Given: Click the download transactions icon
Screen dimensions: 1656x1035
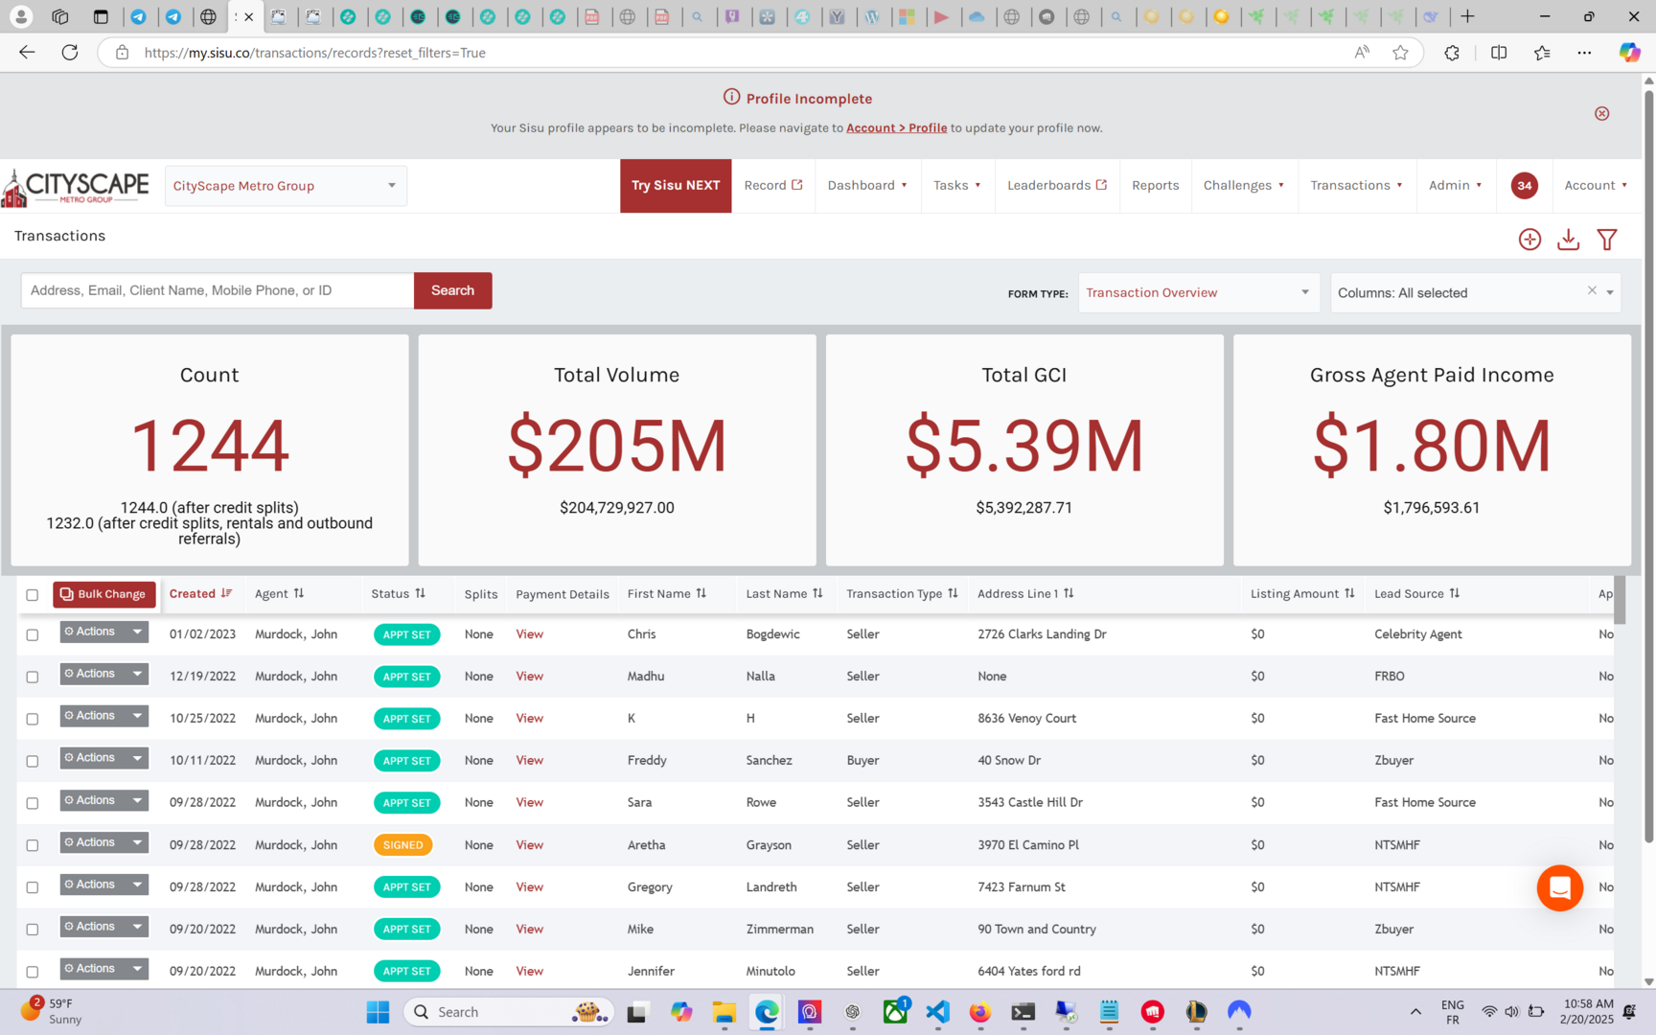Looking at the screenshot, I should coord(1568,240).
